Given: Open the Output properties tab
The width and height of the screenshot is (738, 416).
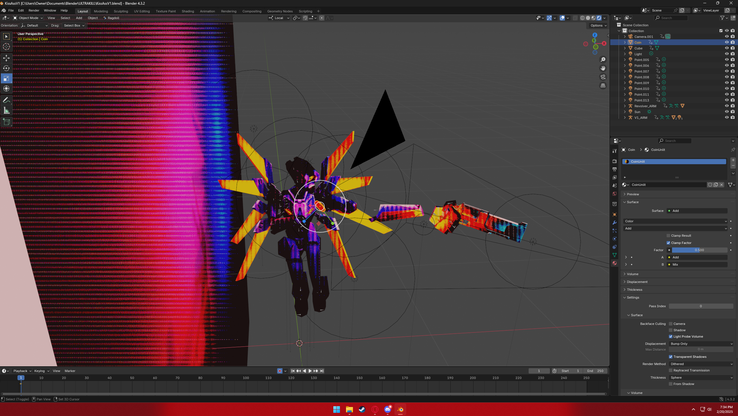Looking at the screenshot, I should coord(615,169).
